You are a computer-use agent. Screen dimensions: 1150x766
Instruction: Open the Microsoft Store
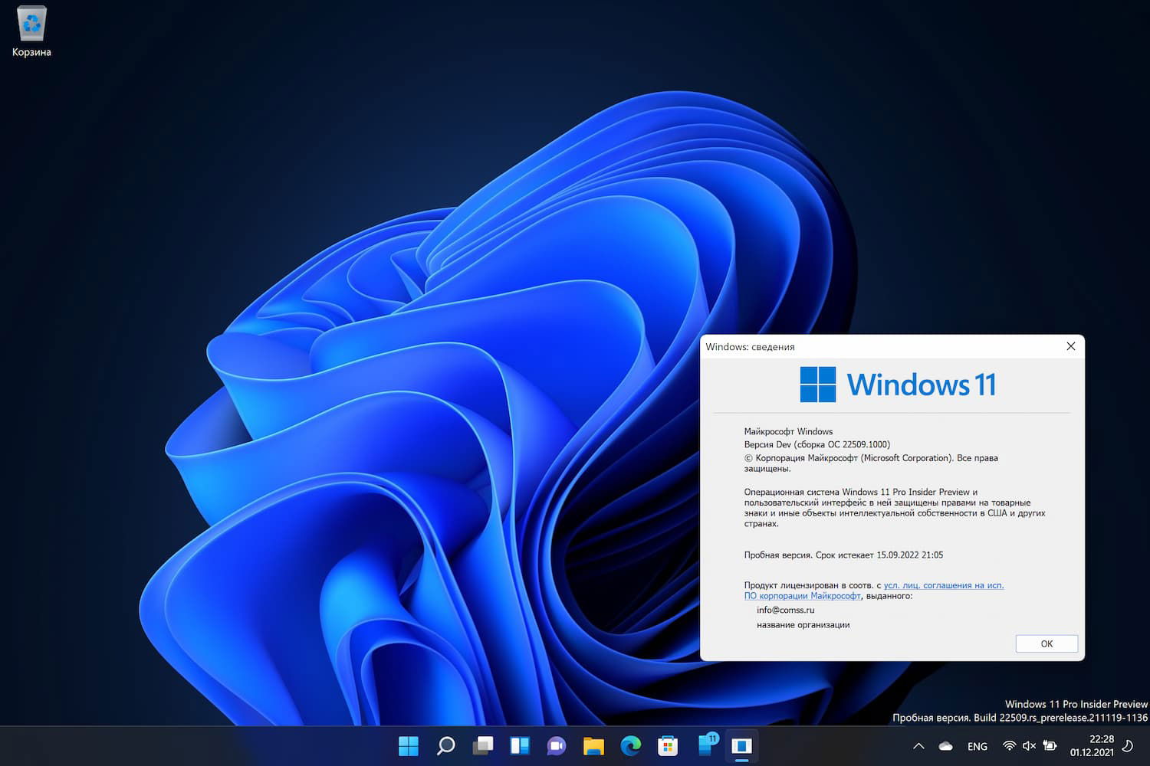click(668, 745)
